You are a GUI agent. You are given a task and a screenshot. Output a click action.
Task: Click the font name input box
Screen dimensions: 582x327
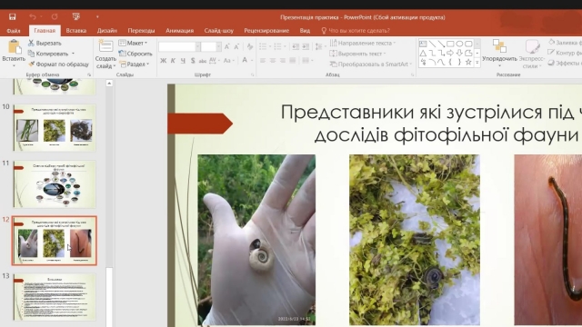(177, 46)
